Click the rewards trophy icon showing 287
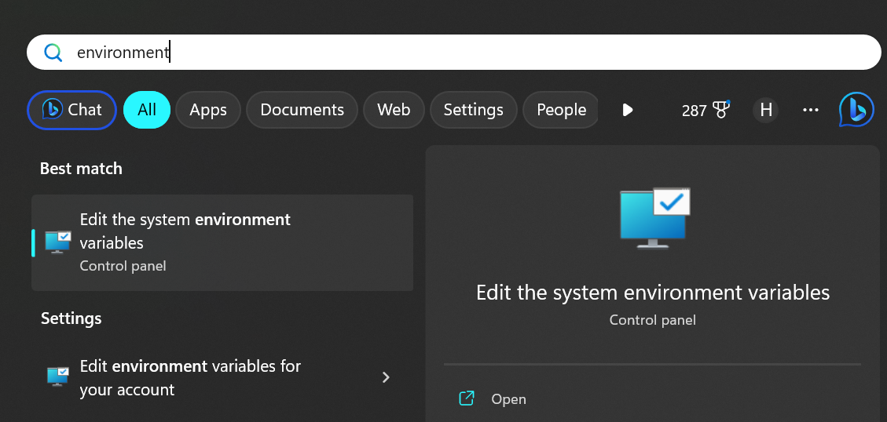887x422 pixels. (x=721, y=109)
